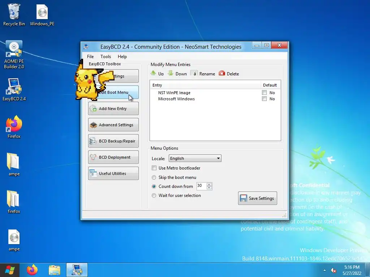The width and height of the screenshot is (370, 277).
Task: Minimize the EasyBCD window
Action: click(257, 45)
